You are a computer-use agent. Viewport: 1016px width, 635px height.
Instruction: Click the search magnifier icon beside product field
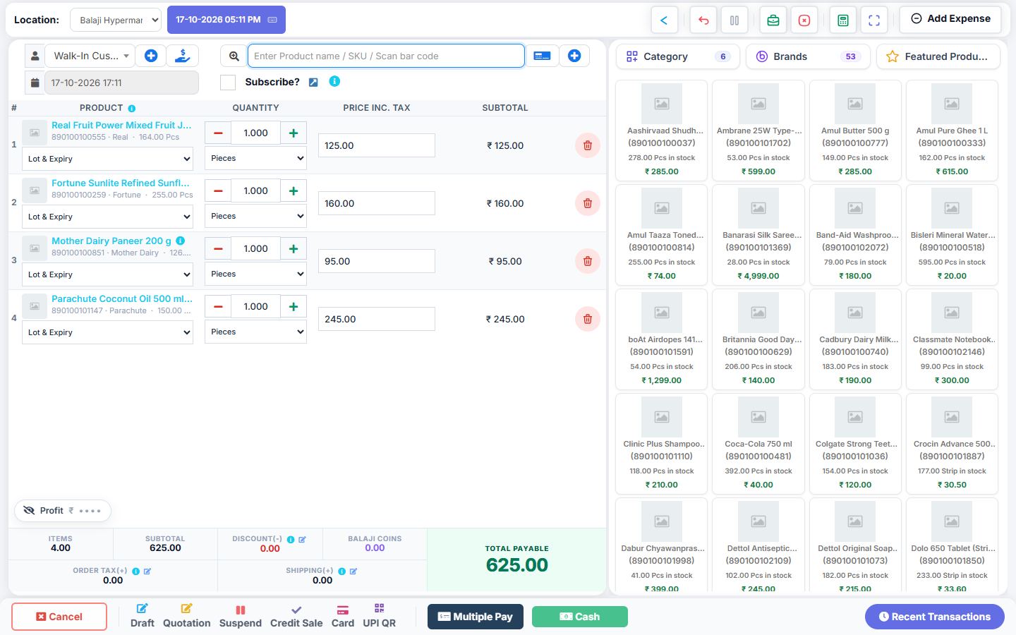pos(234,56)
